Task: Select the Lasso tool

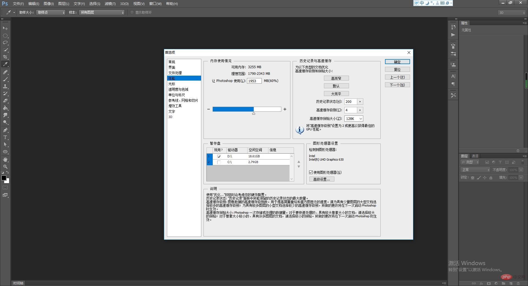Action: click(5, 43)
